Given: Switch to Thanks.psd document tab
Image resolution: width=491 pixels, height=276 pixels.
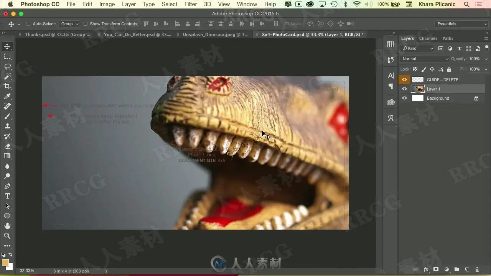Looking at the screenshot, I should [x=58, y=34].
